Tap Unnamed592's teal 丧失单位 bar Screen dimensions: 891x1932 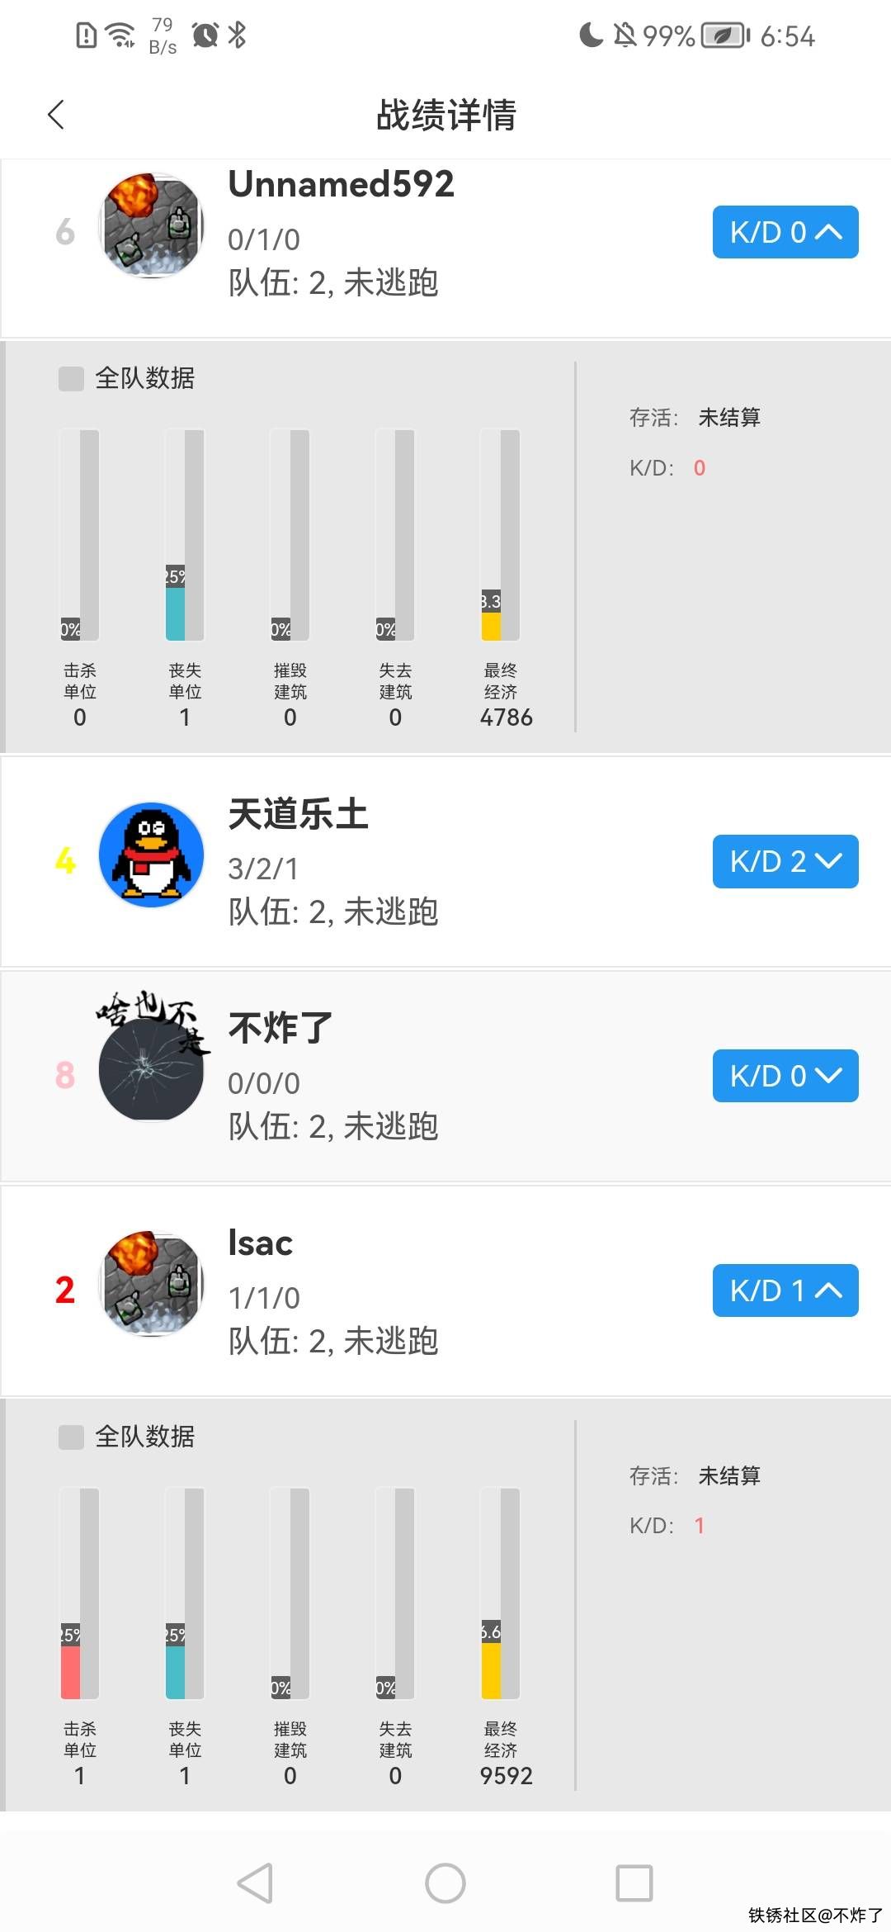pyautogui.click(x=175, y=613)
